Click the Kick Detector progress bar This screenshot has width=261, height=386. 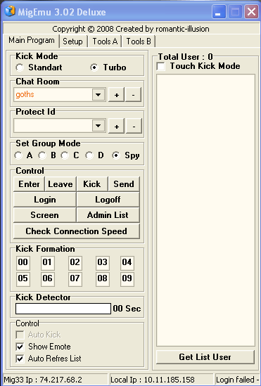click(x=63, y=309)
